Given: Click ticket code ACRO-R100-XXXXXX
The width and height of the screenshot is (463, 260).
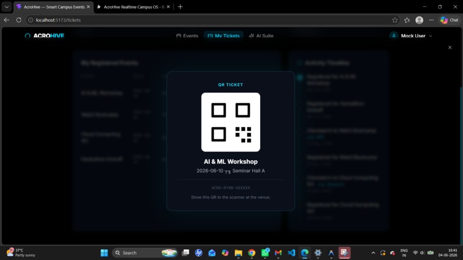Looking at the screenshot, I should coord(230,188).
